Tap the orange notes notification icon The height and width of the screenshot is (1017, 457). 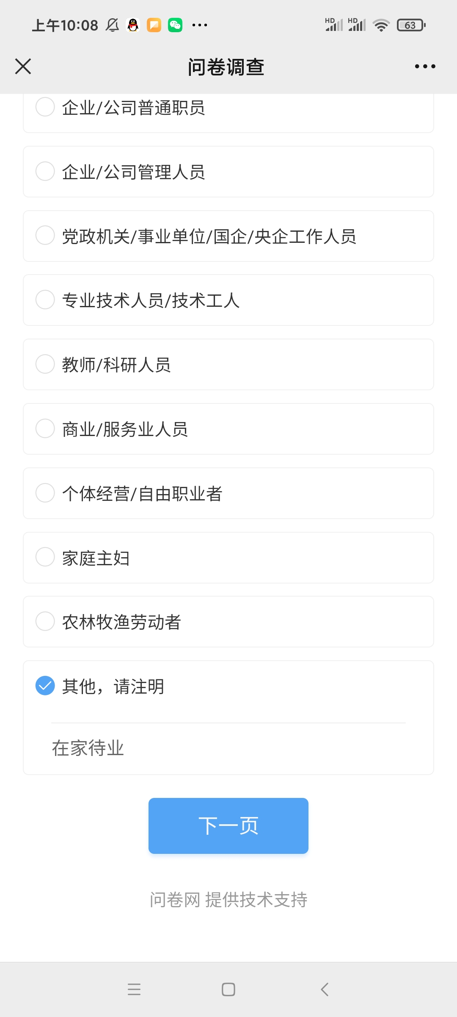154,25
